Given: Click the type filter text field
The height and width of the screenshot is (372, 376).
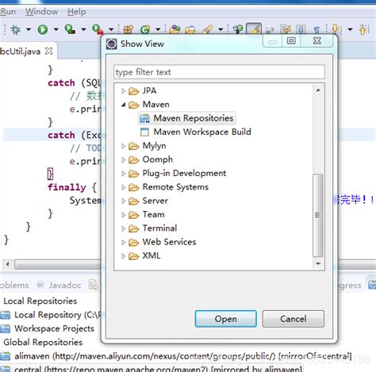Looking at the screenshot, I should point(219,72).
